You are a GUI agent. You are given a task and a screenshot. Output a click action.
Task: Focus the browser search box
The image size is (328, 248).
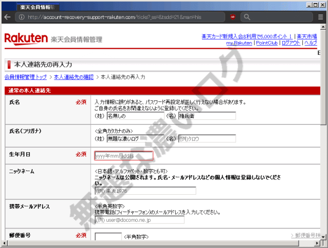[277, 17]
